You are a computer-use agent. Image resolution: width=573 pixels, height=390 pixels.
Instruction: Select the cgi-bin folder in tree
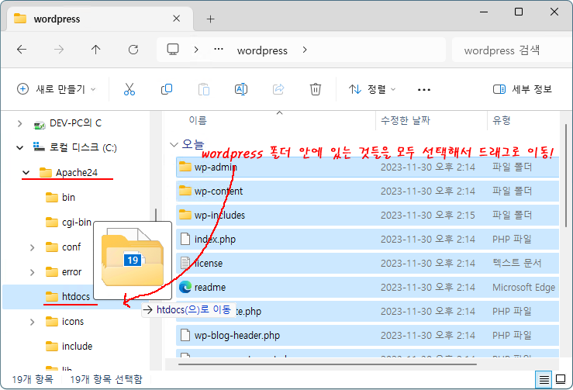pos(76,223)
